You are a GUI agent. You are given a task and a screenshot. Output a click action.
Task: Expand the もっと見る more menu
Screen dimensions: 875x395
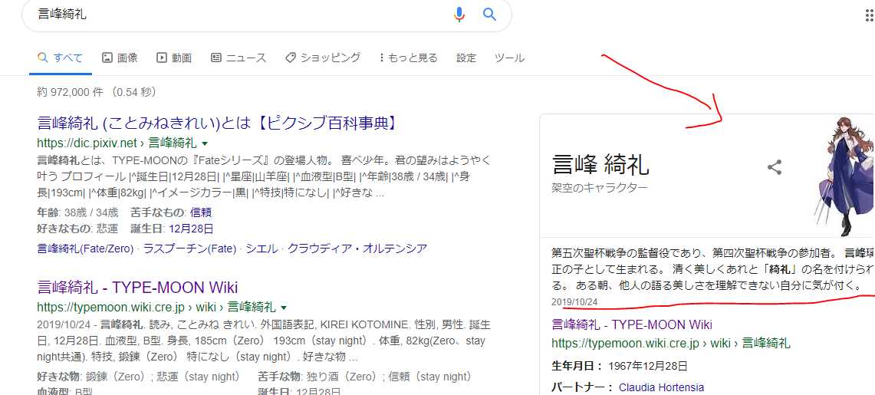(x=409, y=58)
